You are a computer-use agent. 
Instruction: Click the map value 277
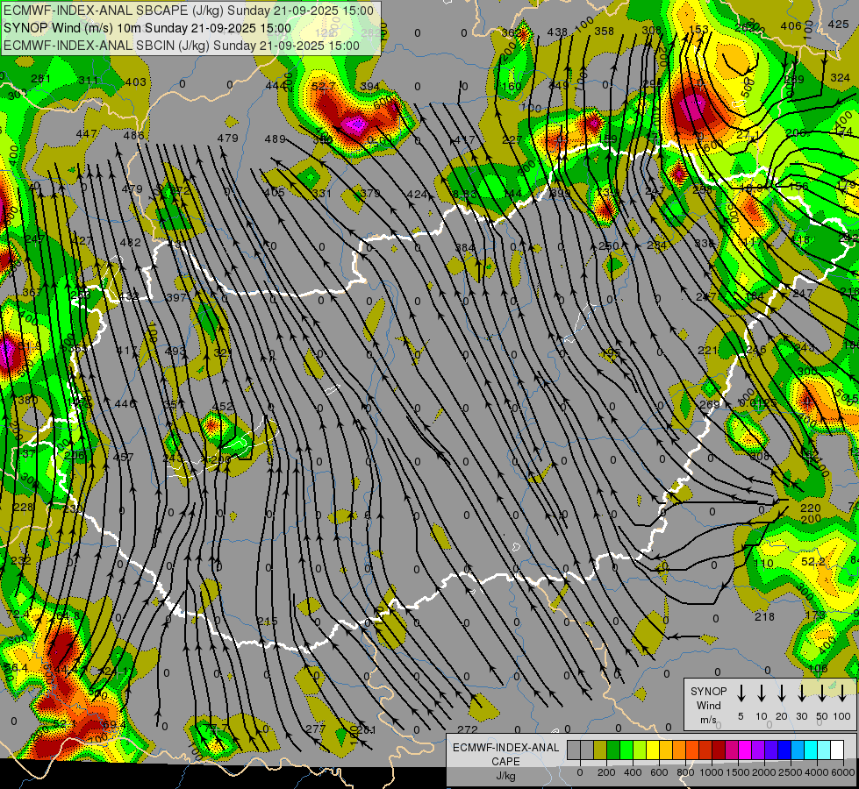pos(316,729)
